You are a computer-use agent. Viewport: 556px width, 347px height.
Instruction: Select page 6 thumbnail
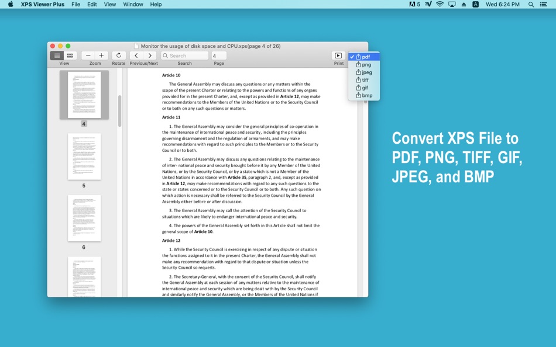tap(84, 218)
